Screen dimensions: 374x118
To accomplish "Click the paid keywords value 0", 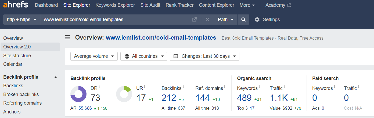I will pyautogui.click(x=315, y=98).
